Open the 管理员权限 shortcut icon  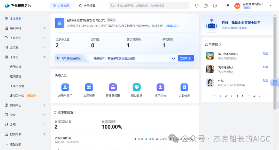pos(113,87)
